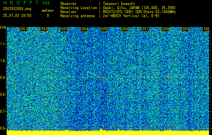Viewport: 212px width, 135px height.
Task: Click the 2100 time marker
Action: (x=205, y=29)
